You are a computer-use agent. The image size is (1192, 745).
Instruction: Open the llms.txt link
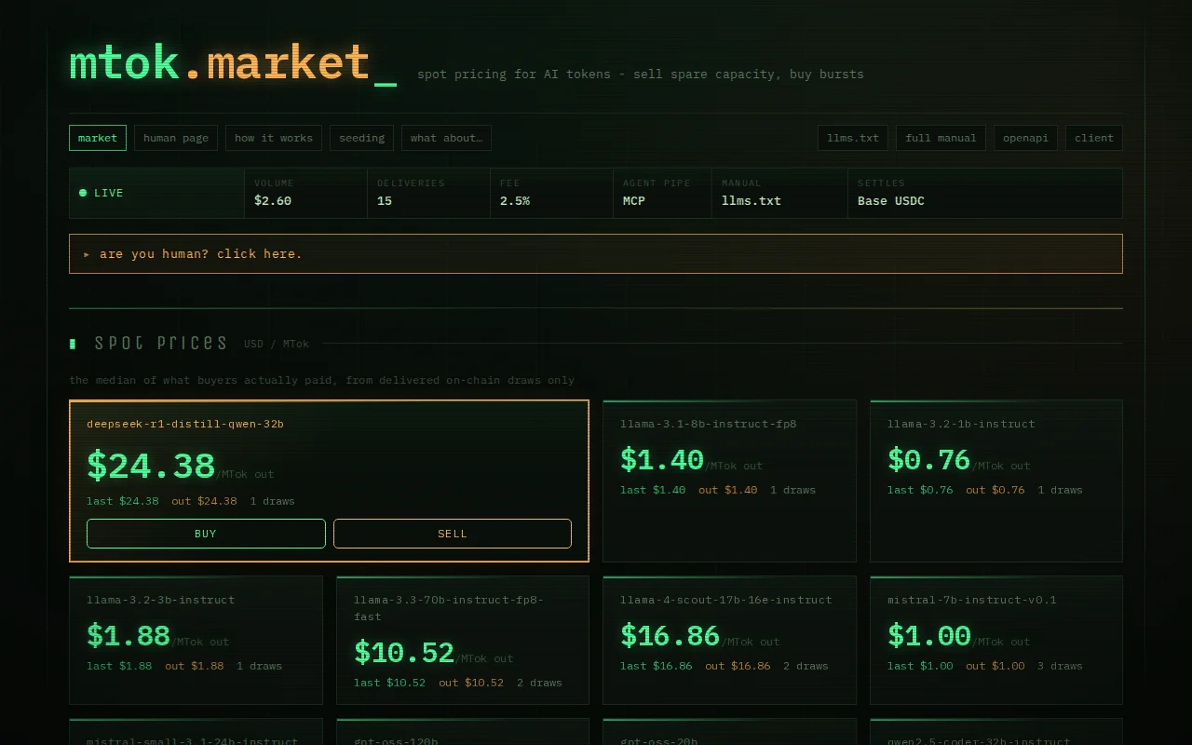coord(853,138)
